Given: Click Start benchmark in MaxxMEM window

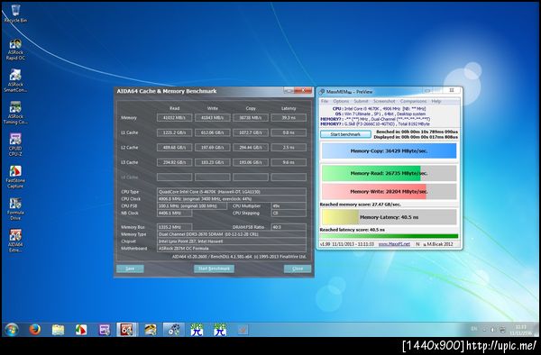Looking at the screenshot, I should pyautogui.click(x=345, y=134).
